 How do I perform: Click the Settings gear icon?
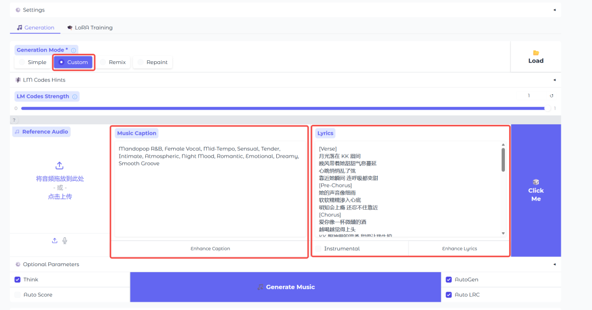[x=18, y=10]
